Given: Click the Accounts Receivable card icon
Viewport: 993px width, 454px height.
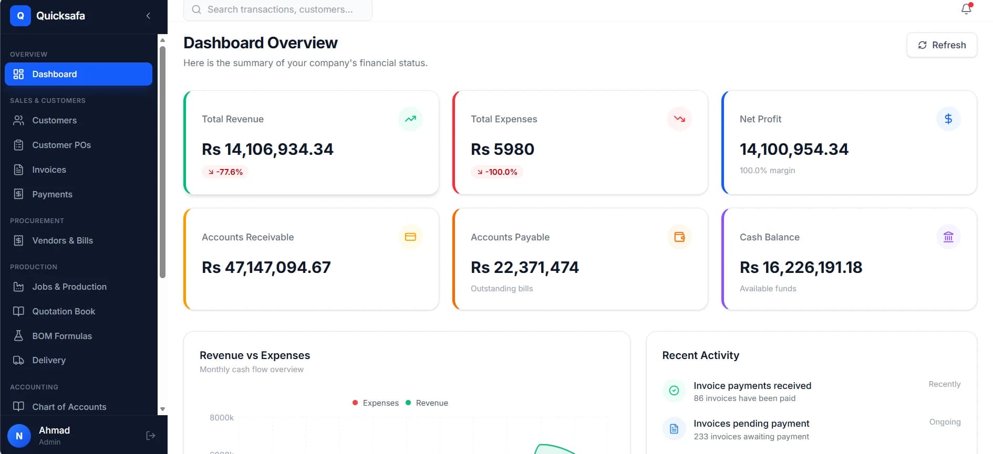Looking at the screenshot, I should click(410, 237).
